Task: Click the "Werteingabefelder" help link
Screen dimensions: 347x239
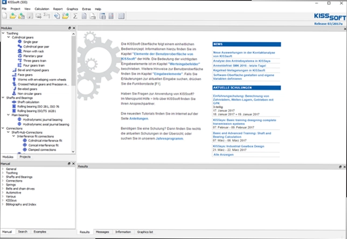Action: pyautogui.click(x=184, y=64)
